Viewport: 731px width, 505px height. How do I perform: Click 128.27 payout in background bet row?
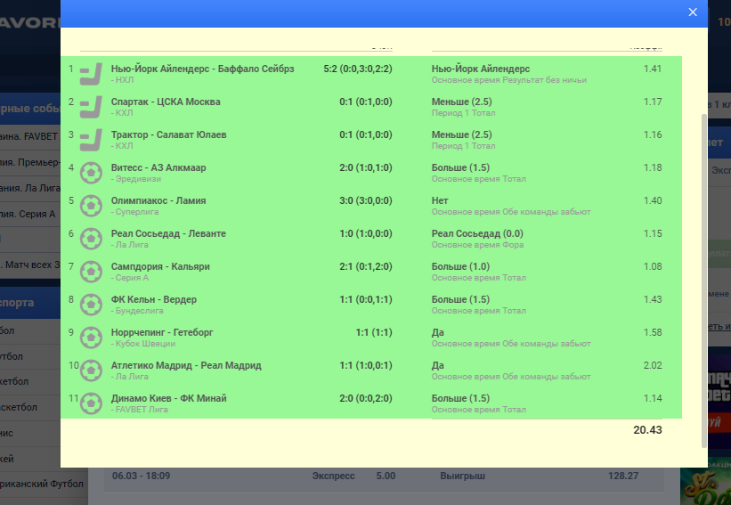coord(623,476)
